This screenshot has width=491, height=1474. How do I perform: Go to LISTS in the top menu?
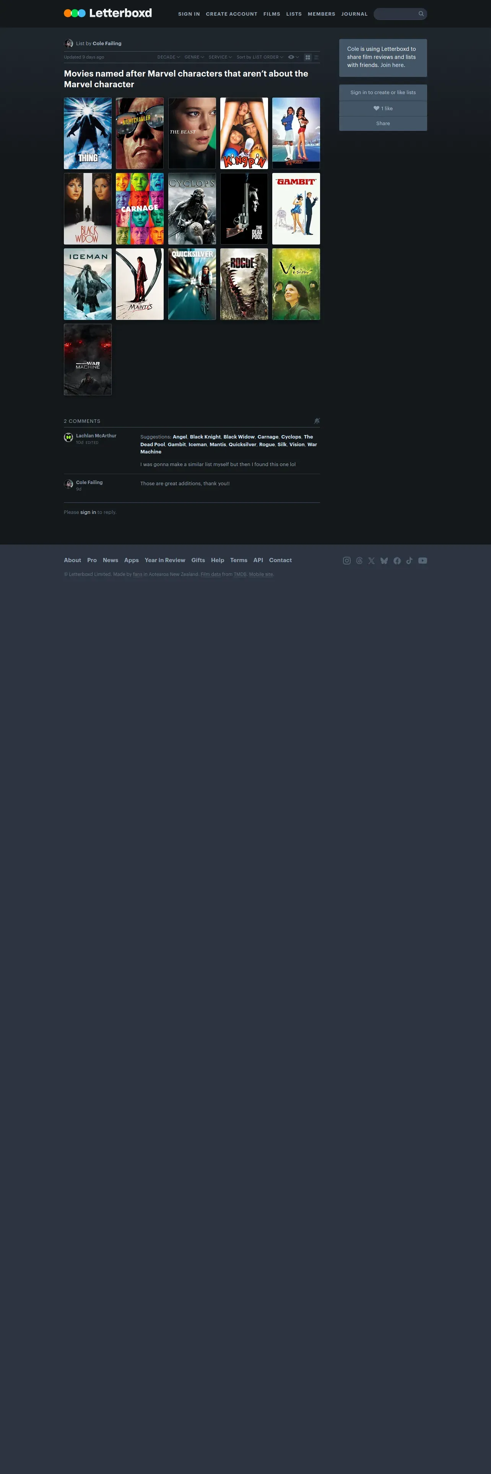click(294, 14)
